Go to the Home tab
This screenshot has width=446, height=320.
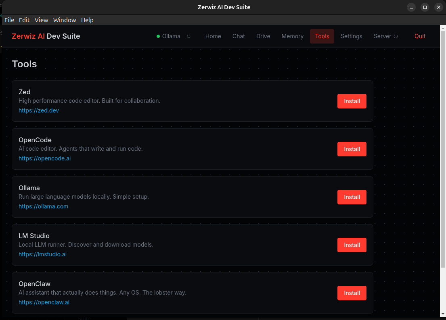coord(213,36)
